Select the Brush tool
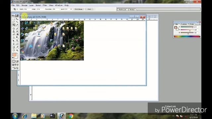This screenshot has height=119, width=212. click(x=17, y=28)
